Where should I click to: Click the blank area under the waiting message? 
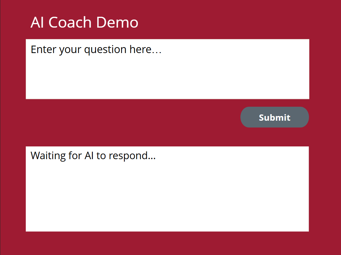(x=167, y=199)
